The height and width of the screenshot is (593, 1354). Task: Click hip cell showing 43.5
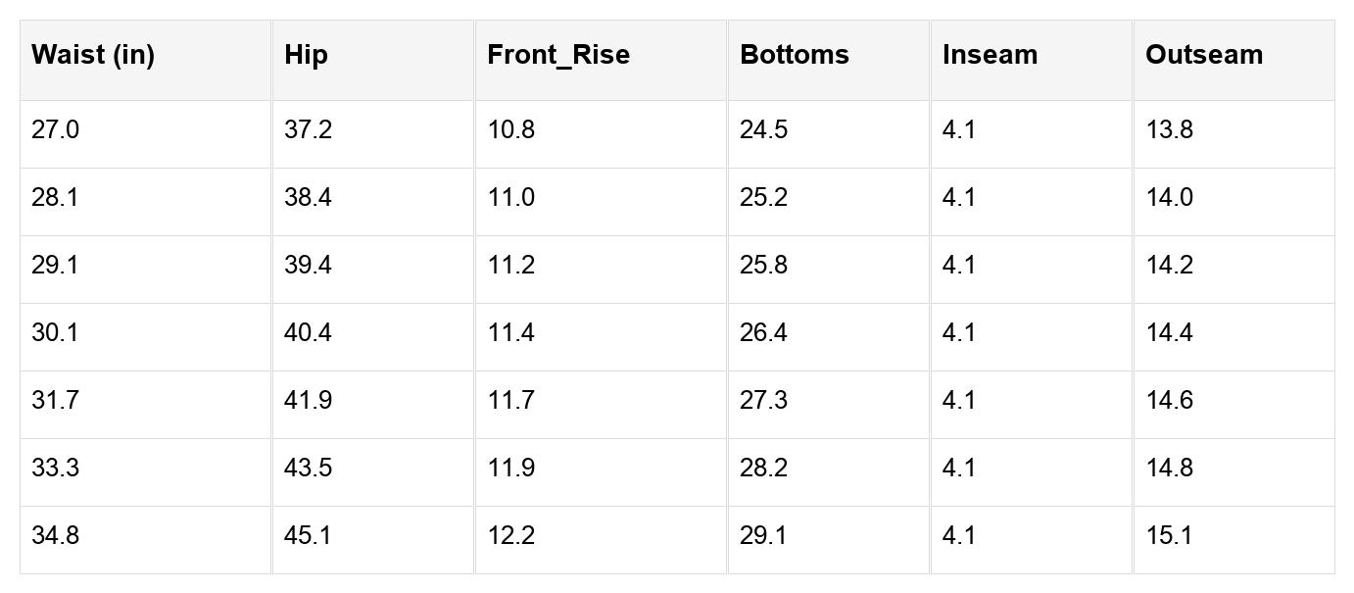[373, 472]
